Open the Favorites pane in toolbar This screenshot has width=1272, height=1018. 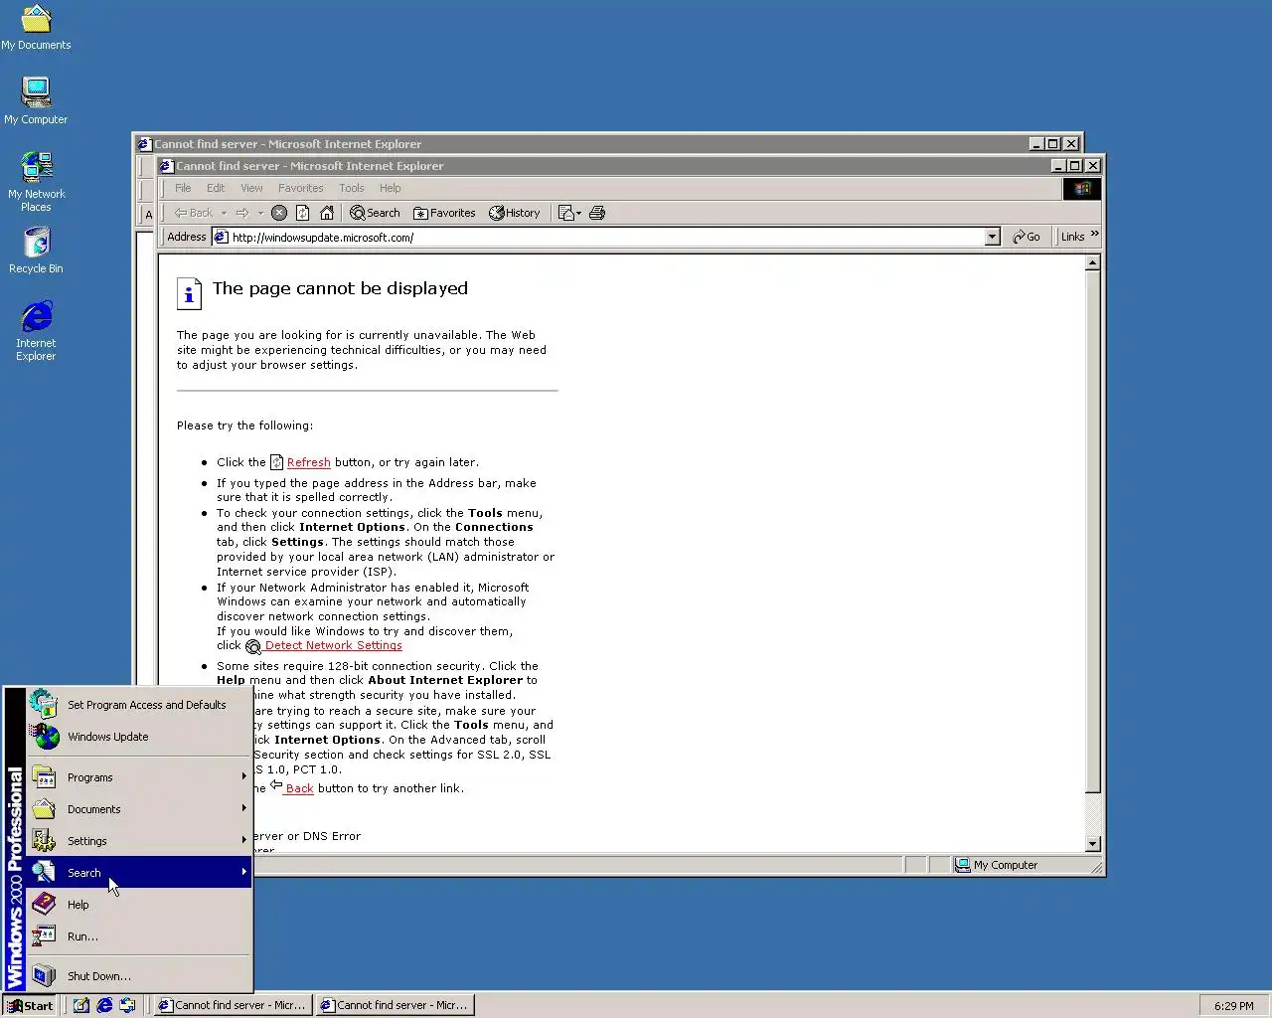tap(444, 213)
